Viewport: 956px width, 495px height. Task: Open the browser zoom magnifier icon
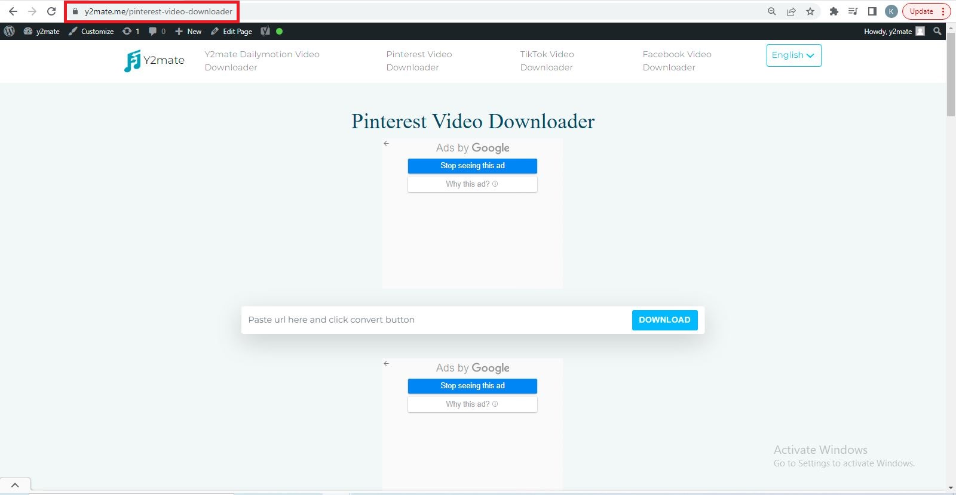click(x=772, y=11)
